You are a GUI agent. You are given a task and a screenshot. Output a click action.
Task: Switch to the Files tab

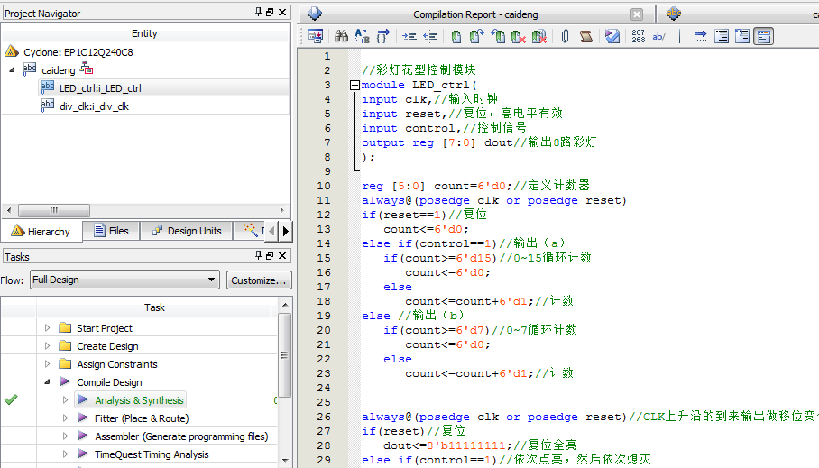tap(109, 231)
